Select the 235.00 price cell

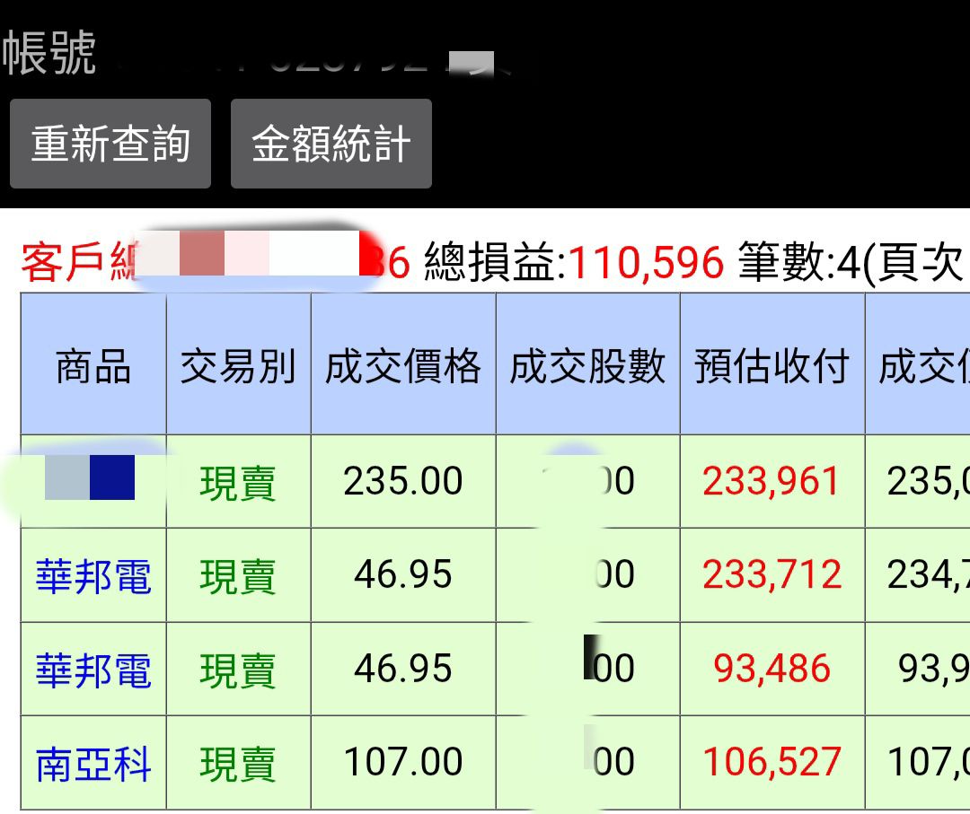coord(403,482)
